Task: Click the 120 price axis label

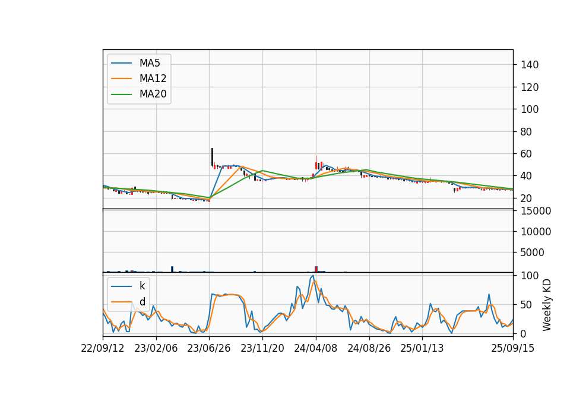Action: click(530, 87)
